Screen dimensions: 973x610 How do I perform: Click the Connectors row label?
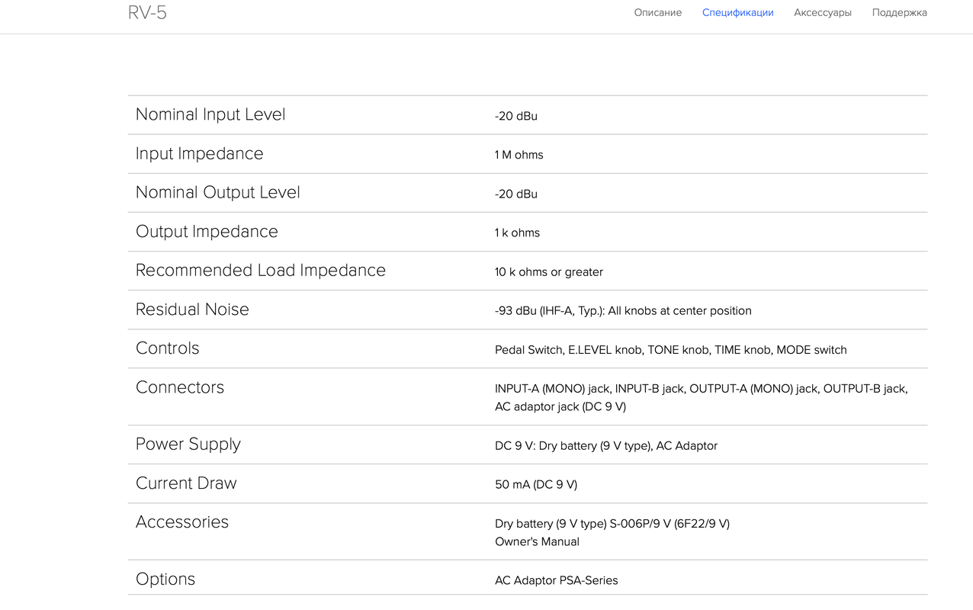tap(180, 387)
